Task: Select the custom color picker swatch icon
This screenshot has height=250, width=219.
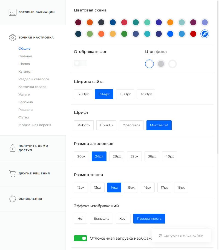Action: [x=205, y=34]
